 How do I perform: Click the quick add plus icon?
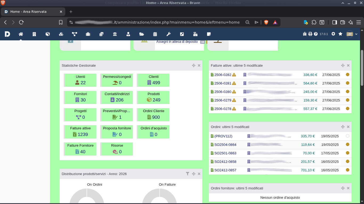point(333,34)
